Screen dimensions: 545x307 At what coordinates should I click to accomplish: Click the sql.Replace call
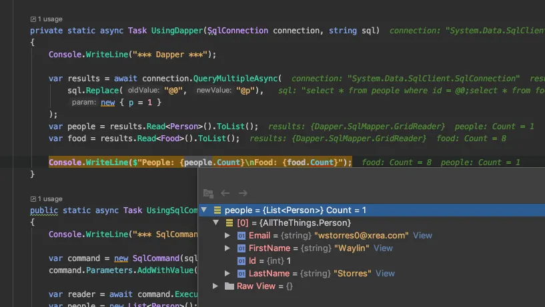coord(93,91)
